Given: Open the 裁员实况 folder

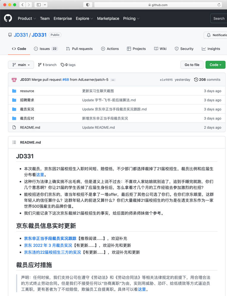Looking at the screenshot, I should pos(27,109).
